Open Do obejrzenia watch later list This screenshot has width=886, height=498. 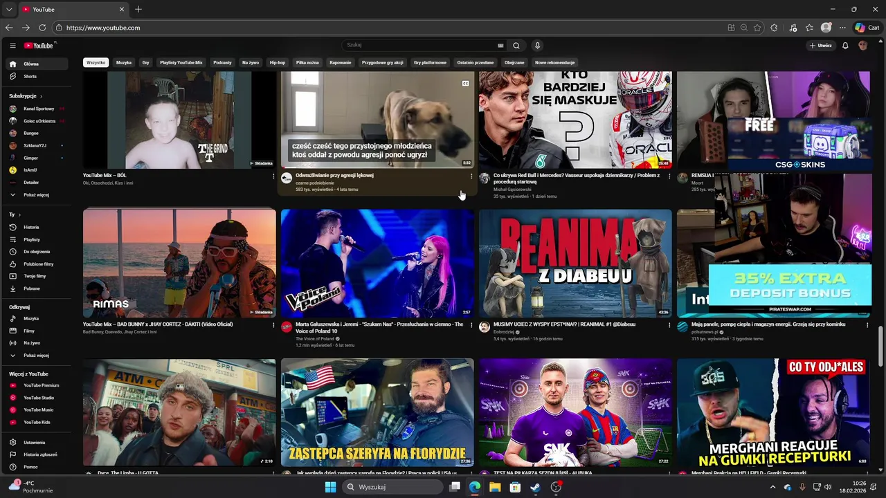(38, 252)
